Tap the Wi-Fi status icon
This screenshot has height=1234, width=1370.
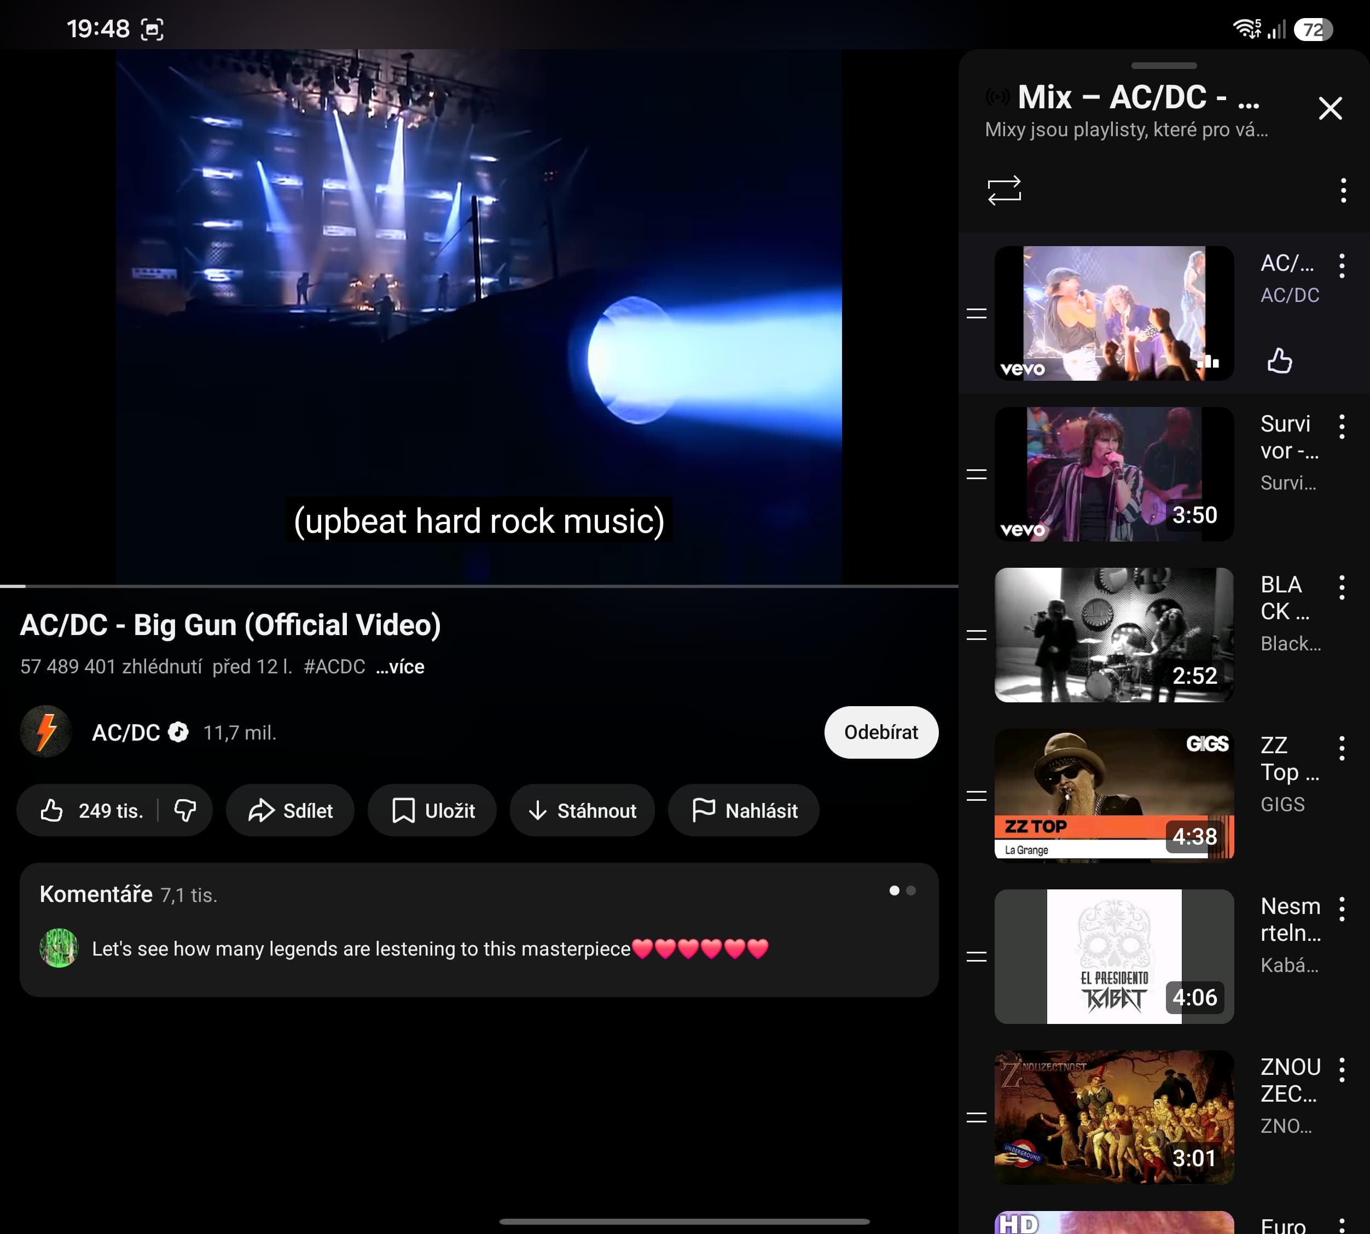[x=1246, y=29]
